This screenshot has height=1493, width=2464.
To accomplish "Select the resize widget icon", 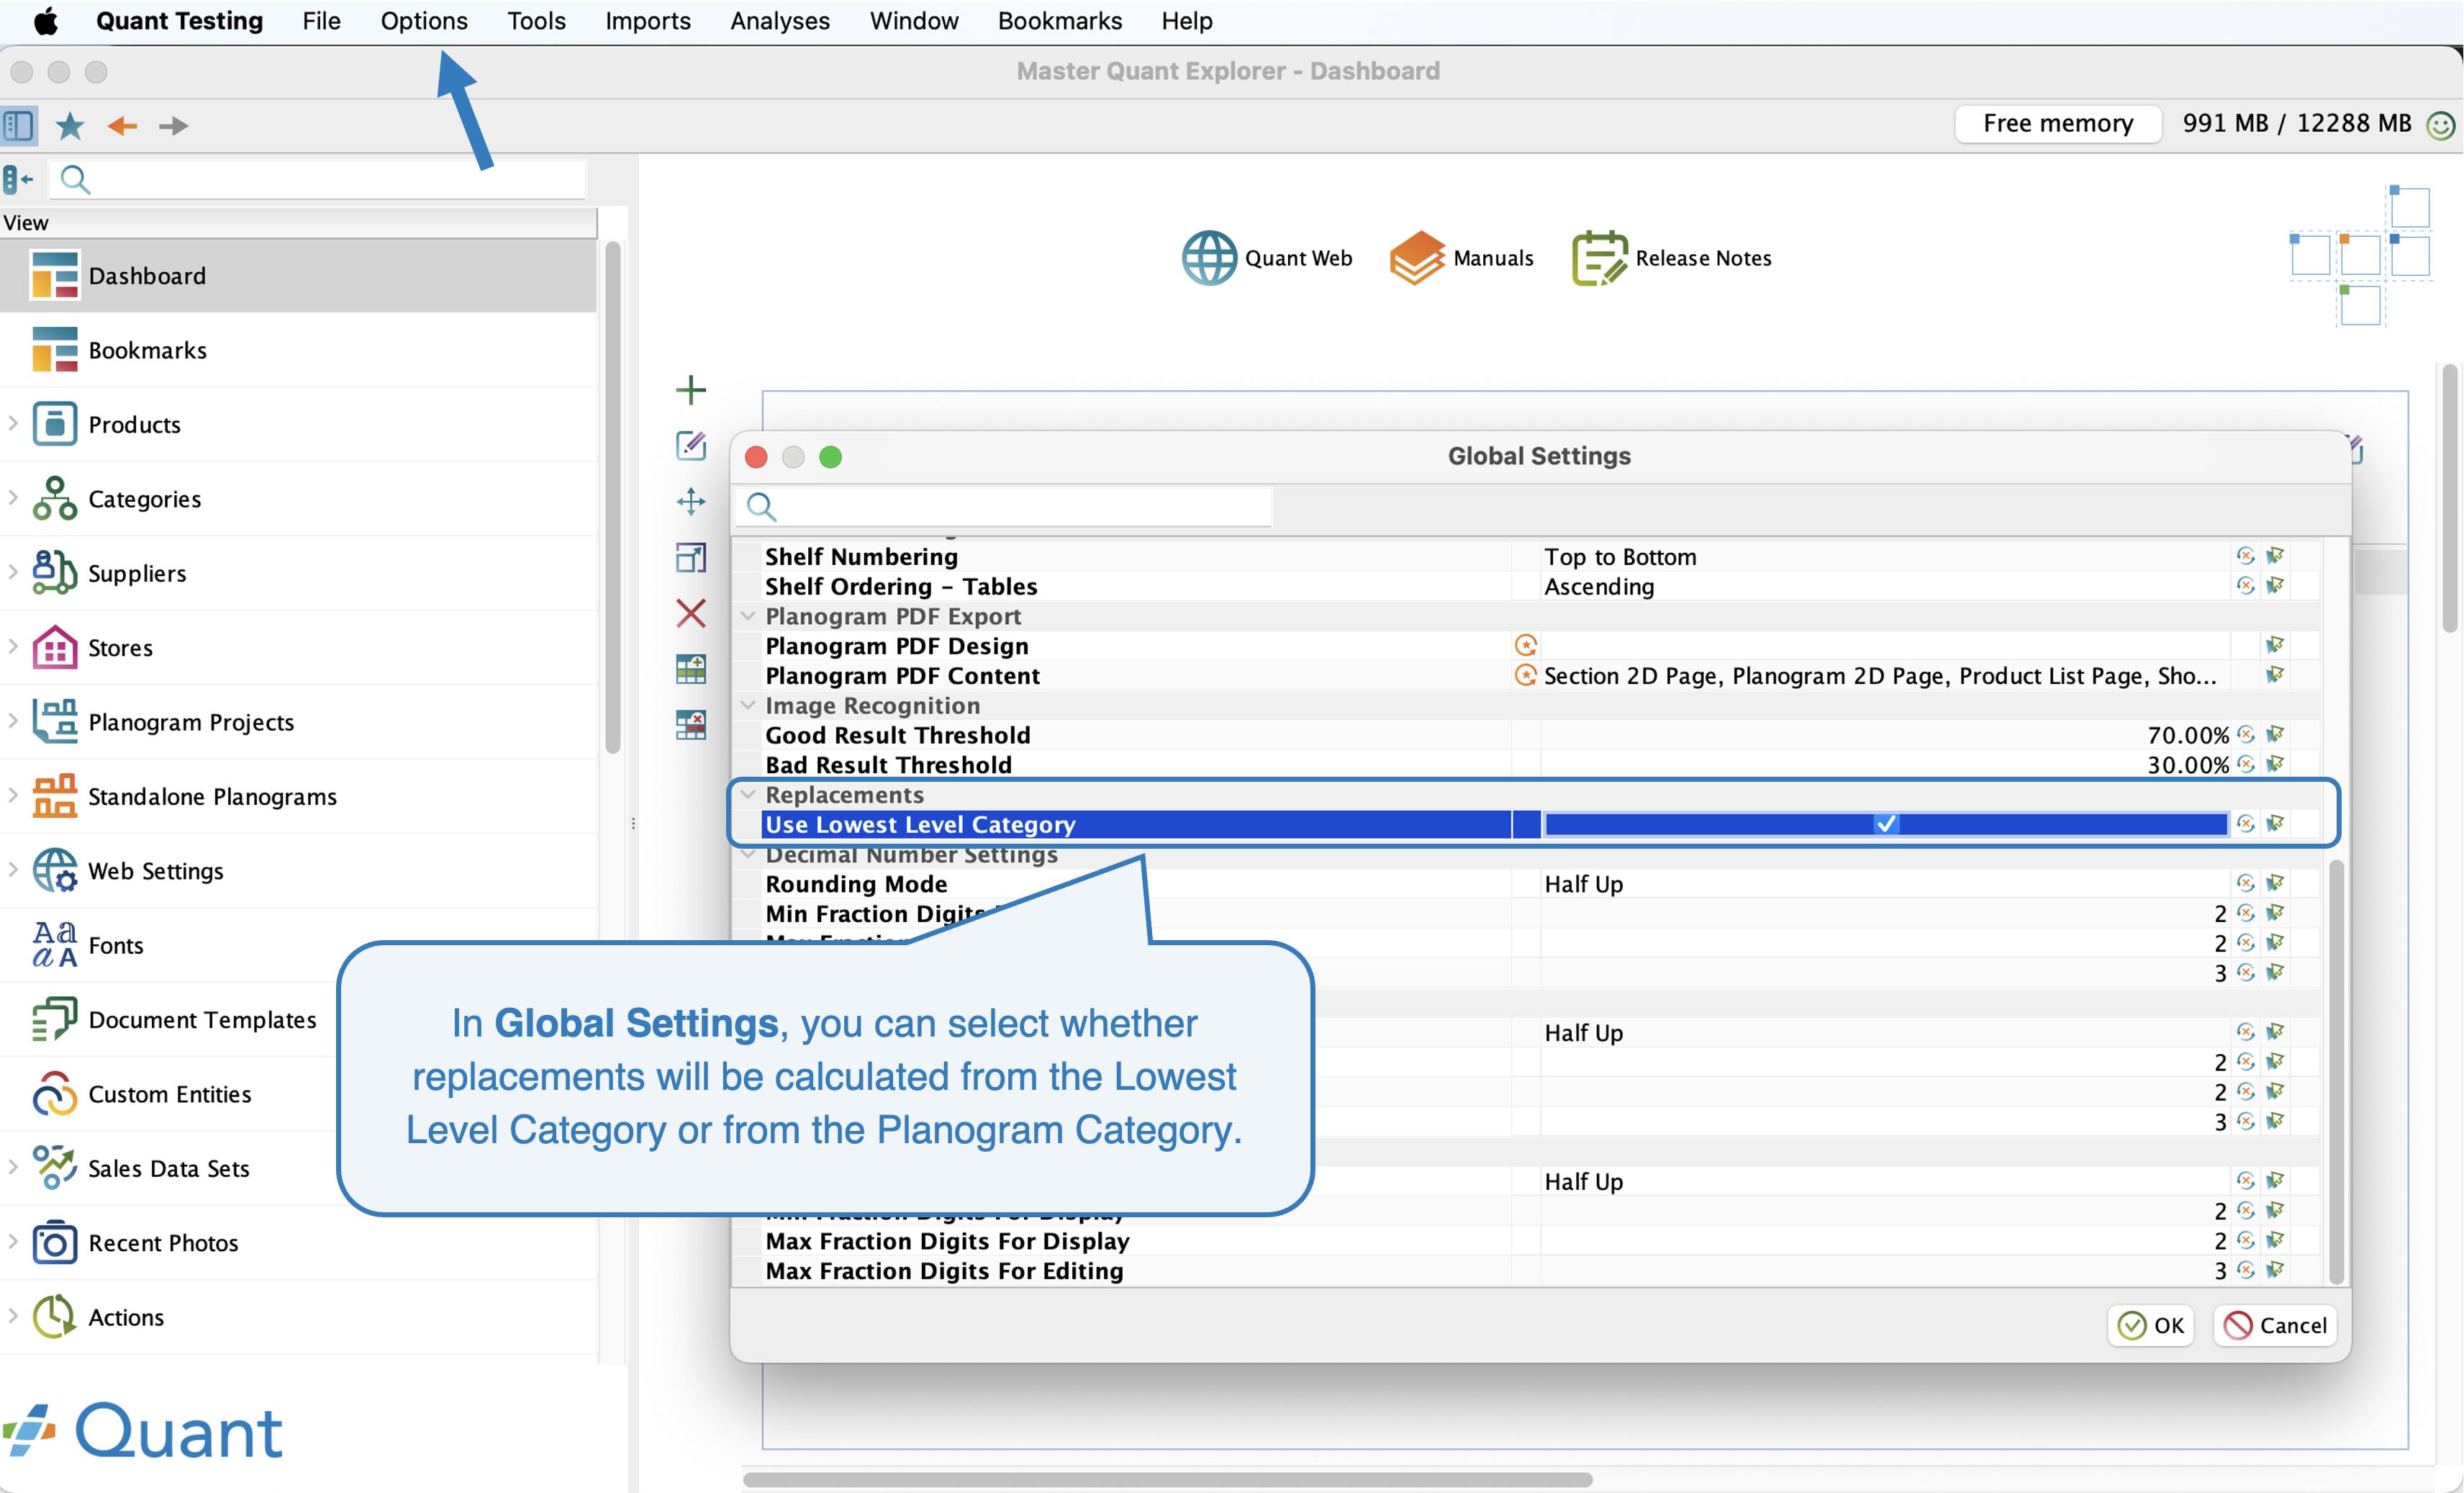I will (x=691, y=557).
